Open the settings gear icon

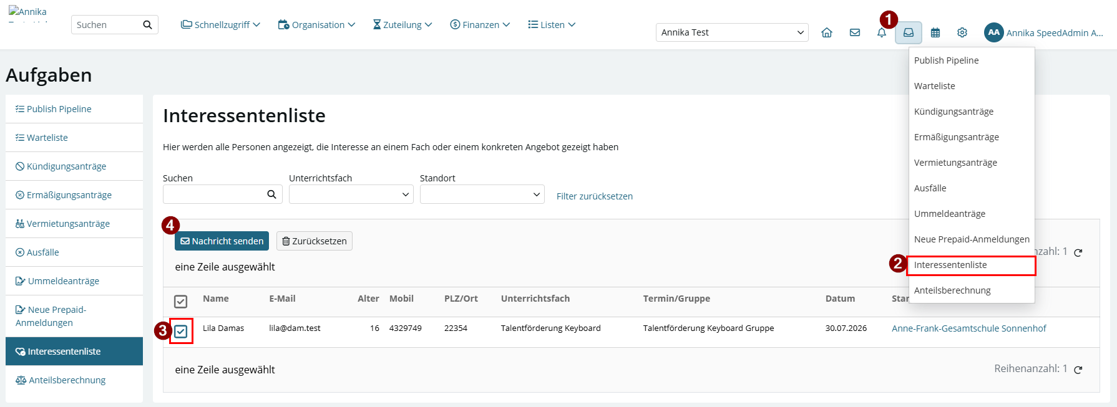[962, 32]
